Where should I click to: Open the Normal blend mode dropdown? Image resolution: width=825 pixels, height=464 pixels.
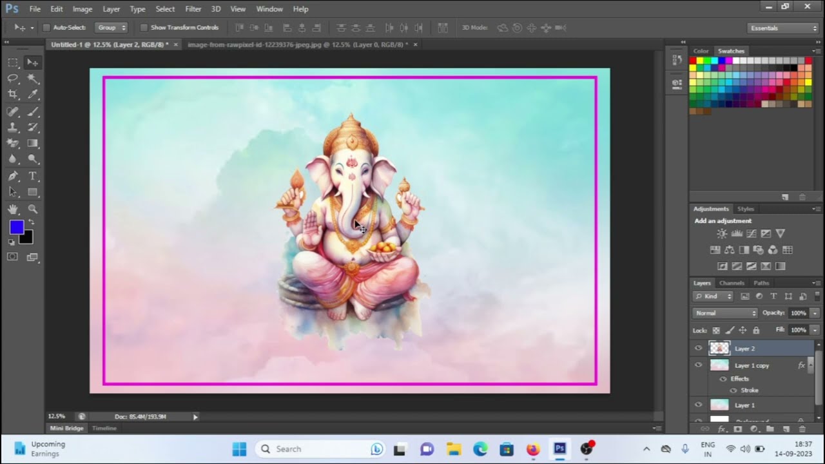click(725, 313)
